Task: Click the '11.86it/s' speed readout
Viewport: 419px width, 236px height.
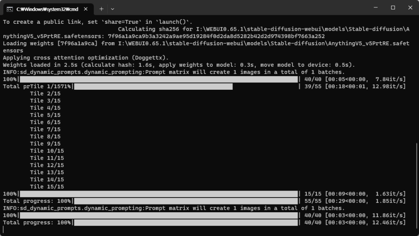Action: tap(389, 216)
